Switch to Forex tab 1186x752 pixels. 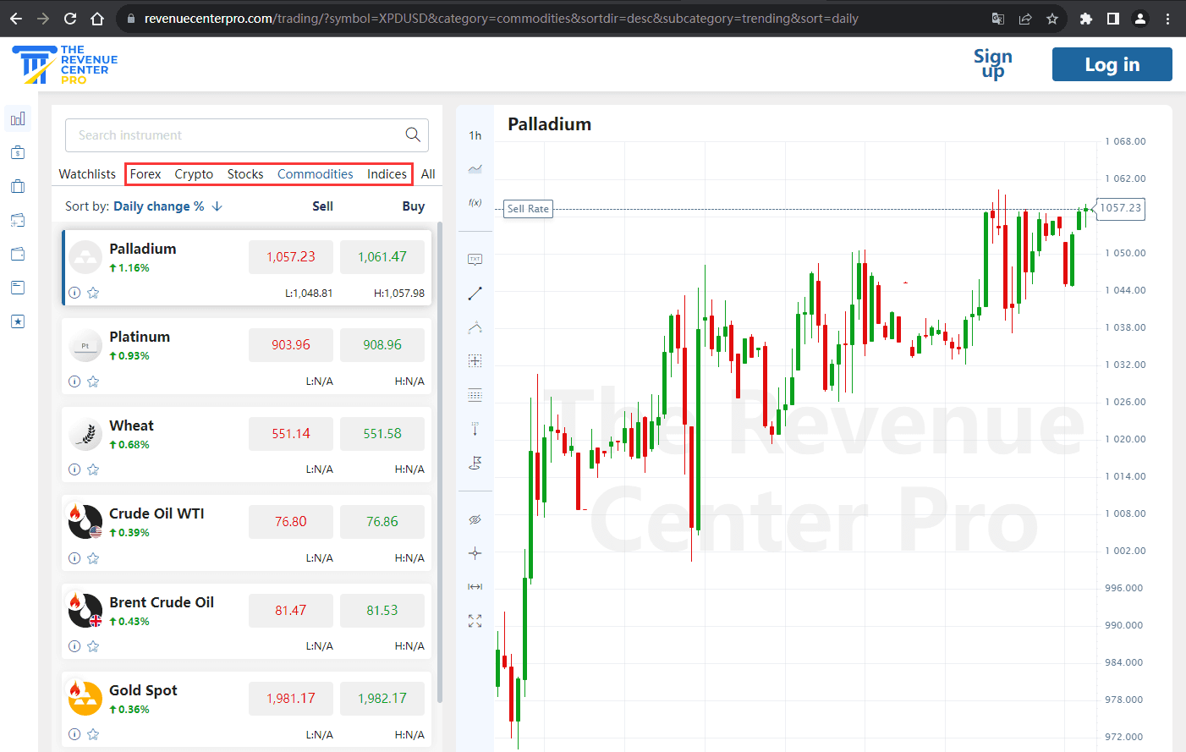point(146,174)
